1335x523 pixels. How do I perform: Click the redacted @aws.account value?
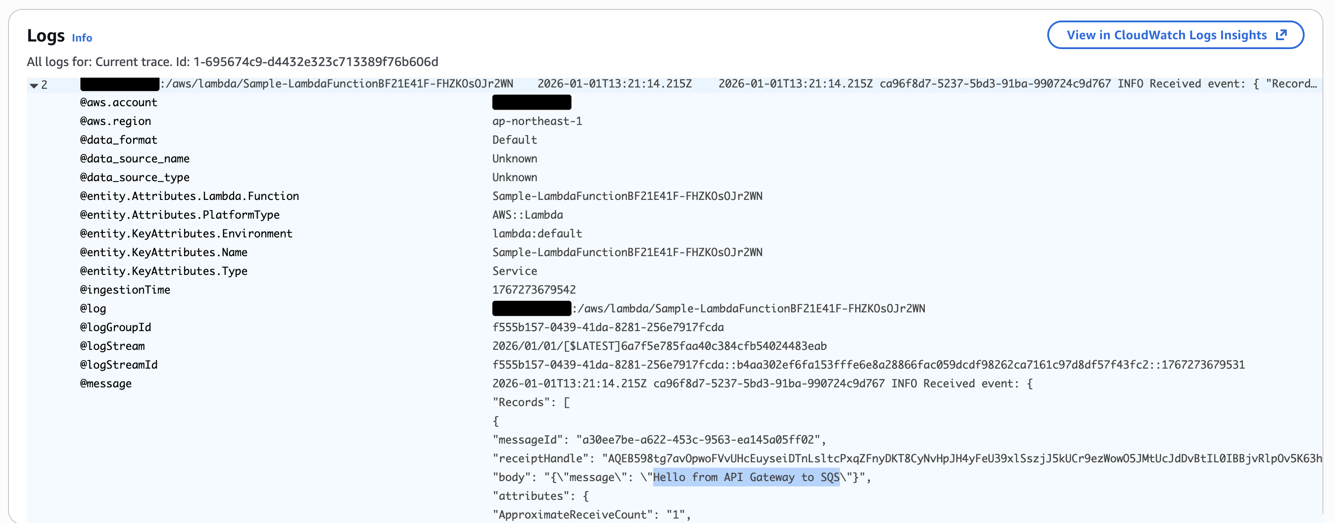point(532,103)
